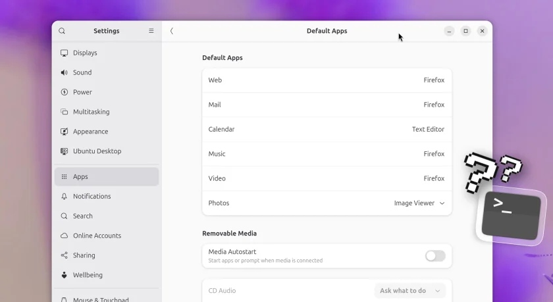Click the 'Web' row label

point(215,80)
